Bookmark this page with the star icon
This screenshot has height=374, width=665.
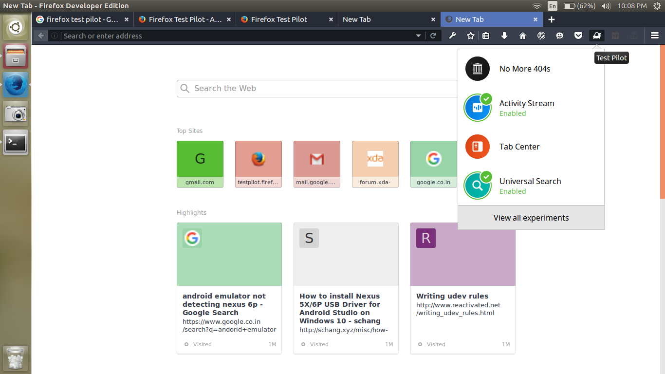click(x=471, y=36)
